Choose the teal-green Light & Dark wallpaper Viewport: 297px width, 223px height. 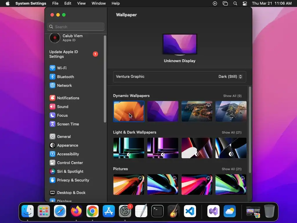(x=128, y=148)
